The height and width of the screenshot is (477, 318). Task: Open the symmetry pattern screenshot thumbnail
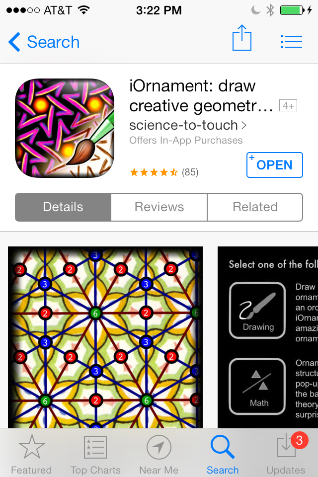tap(105, 337)
